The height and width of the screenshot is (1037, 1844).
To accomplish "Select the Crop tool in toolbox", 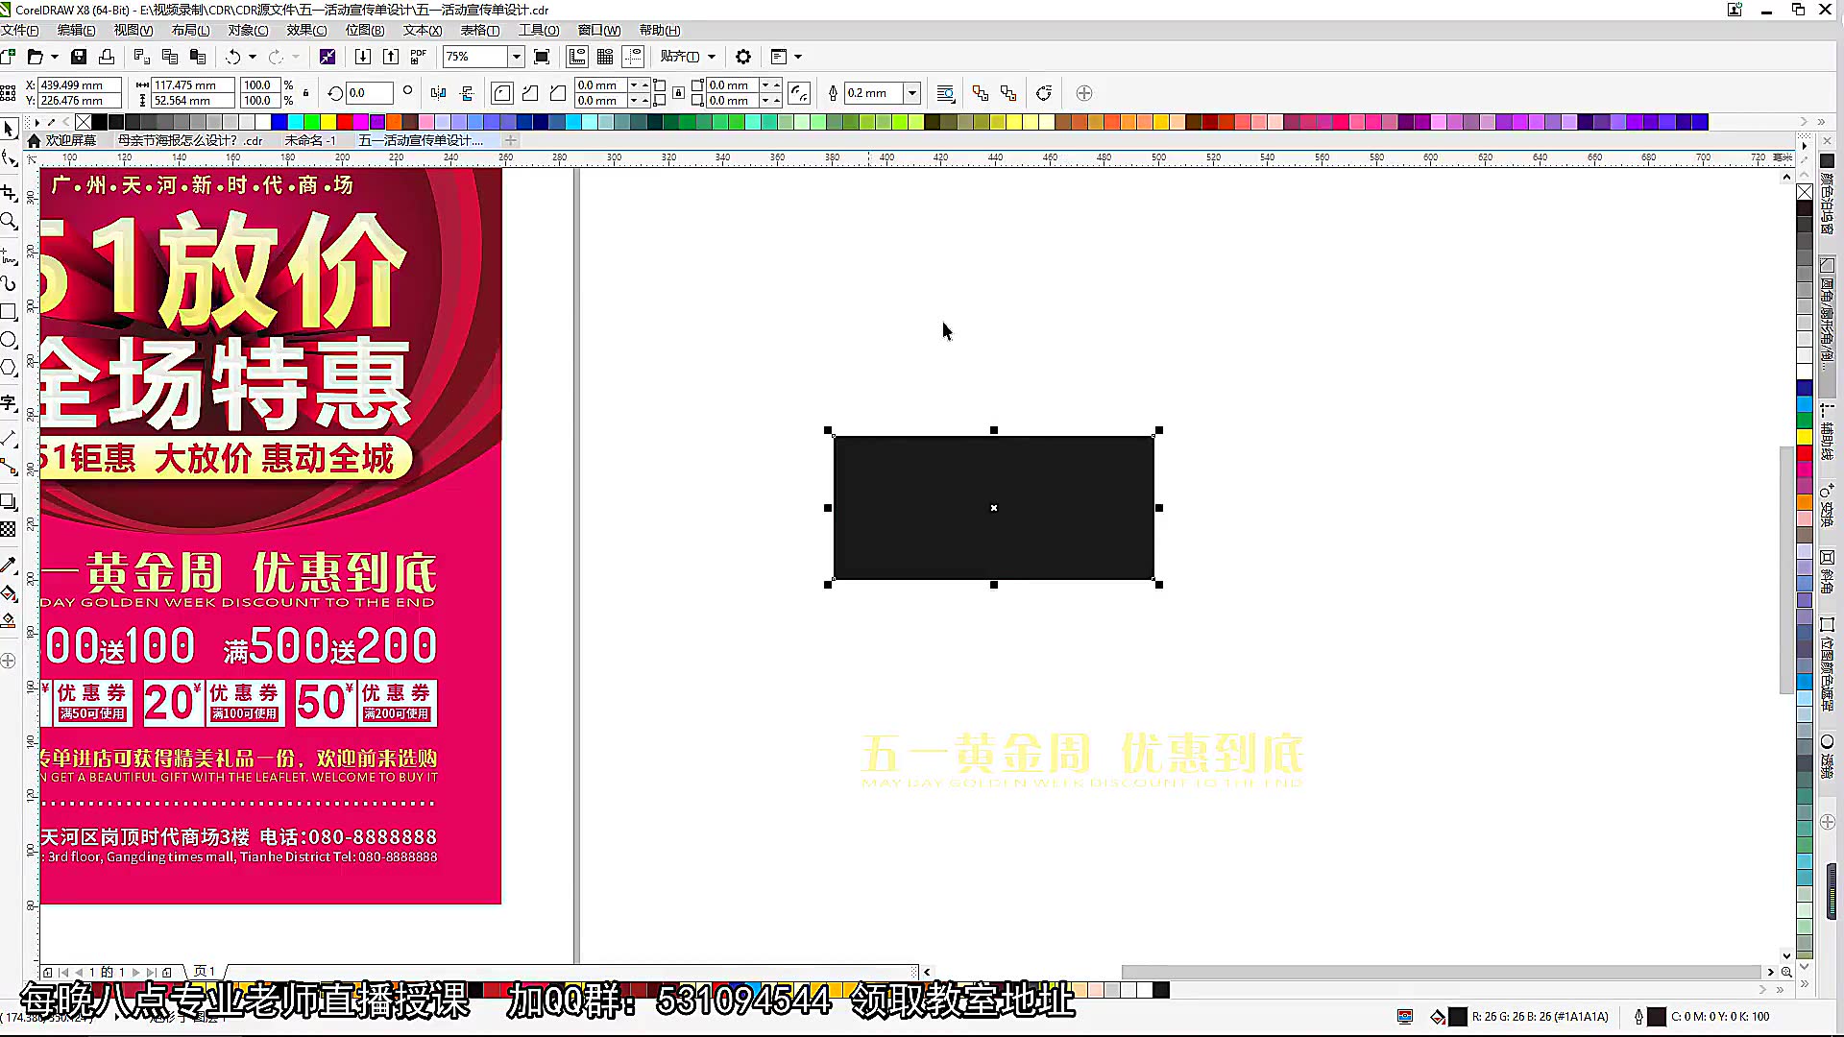I will [x=9, y=192].
